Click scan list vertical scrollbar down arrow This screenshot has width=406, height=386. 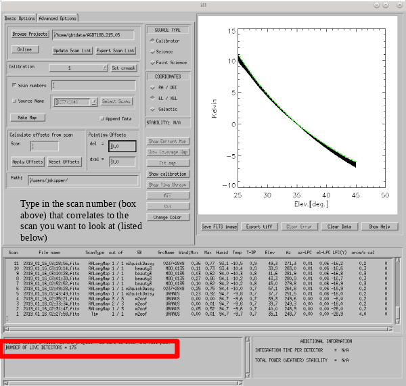(397, 322)
